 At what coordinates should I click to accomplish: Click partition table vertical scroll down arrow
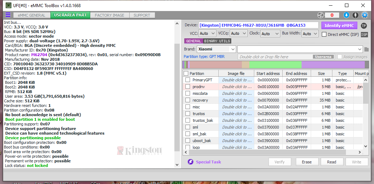[365, 146]
